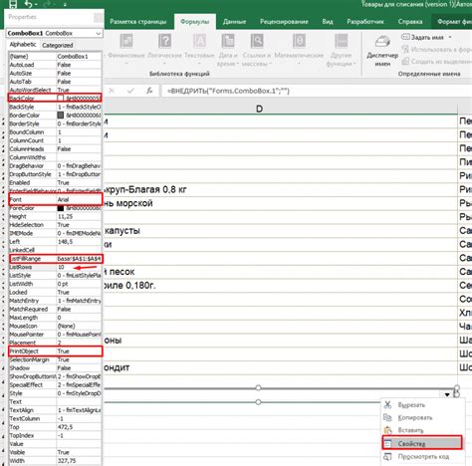Open Ссылки и массивы functions icon
The height and width of the screenshot is (466, 472).
click(257, 41)
